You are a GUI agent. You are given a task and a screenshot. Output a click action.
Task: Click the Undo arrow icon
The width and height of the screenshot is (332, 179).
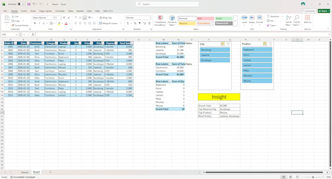pyautogui.click(x=34, y=4)
